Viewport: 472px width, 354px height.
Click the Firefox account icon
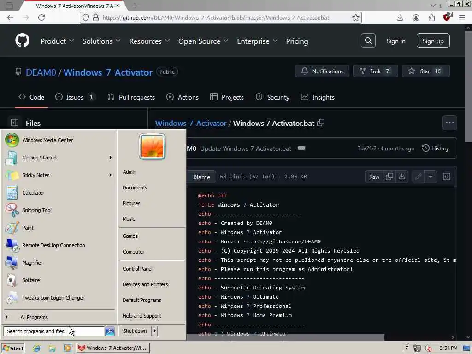point(416,18)
